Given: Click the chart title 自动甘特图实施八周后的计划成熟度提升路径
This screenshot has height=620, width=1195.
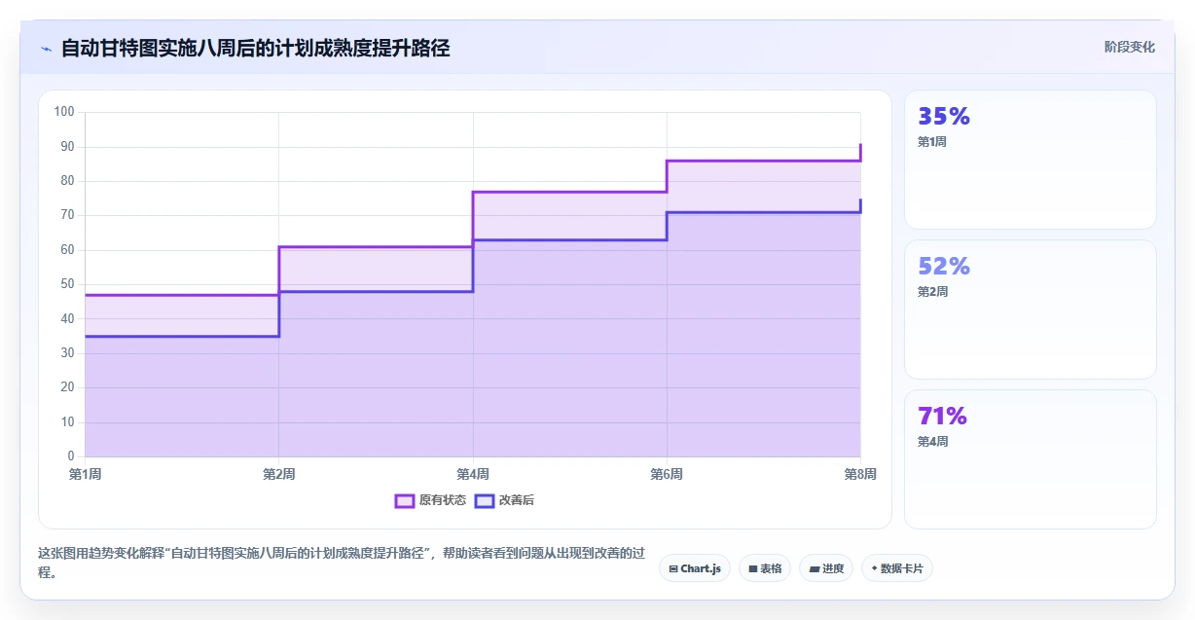Looking at the screenshot, I should 255,48.
